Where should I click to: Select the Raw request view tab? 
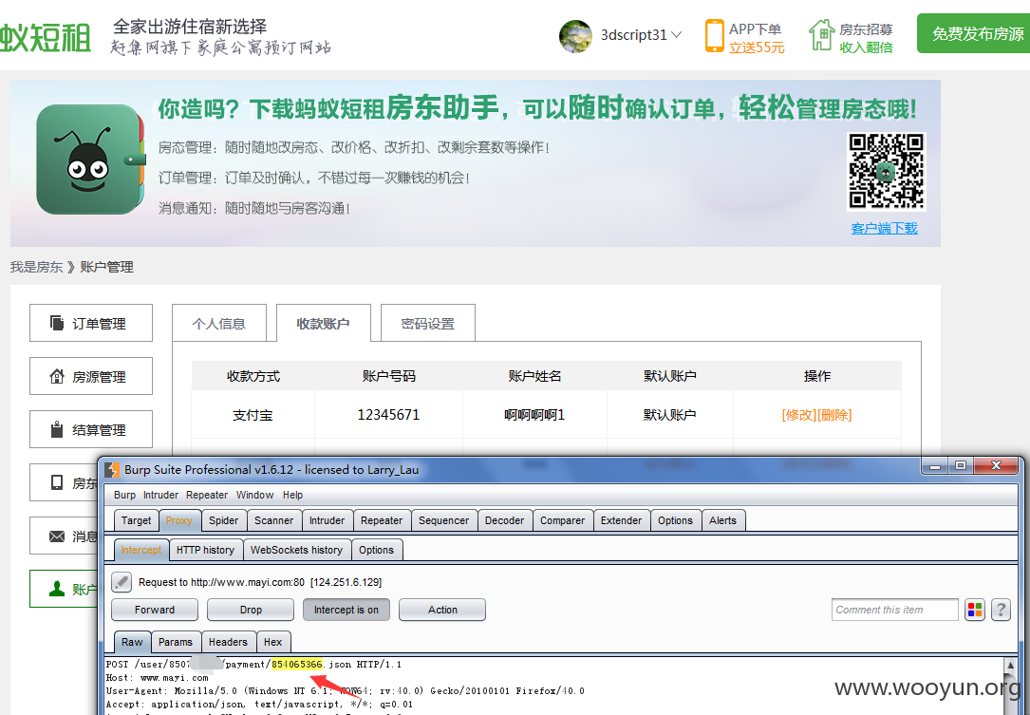point(132,641)
